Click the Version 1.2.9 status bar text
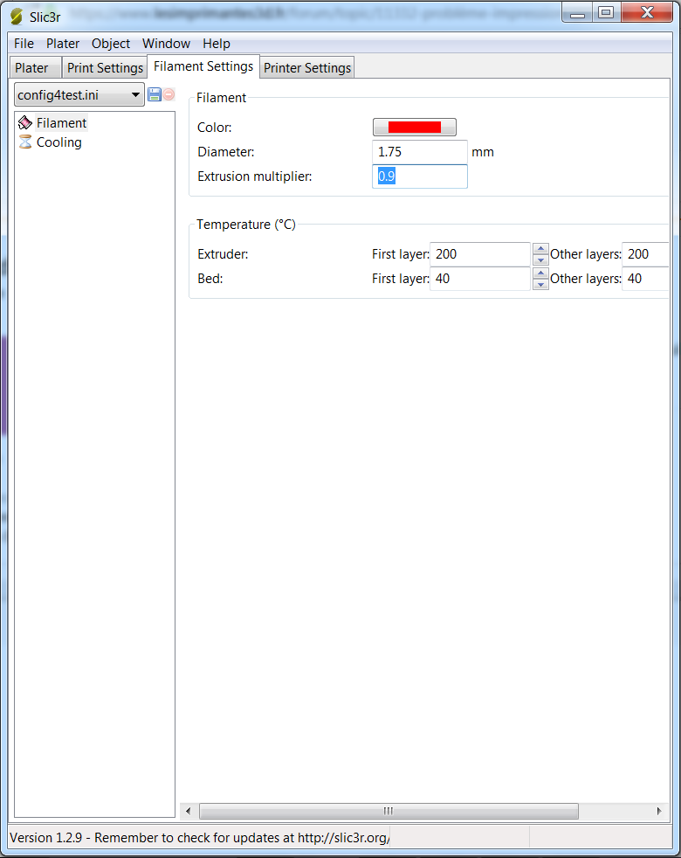The height and width of the screenshot is (858, 681). (x=200, y=838)
